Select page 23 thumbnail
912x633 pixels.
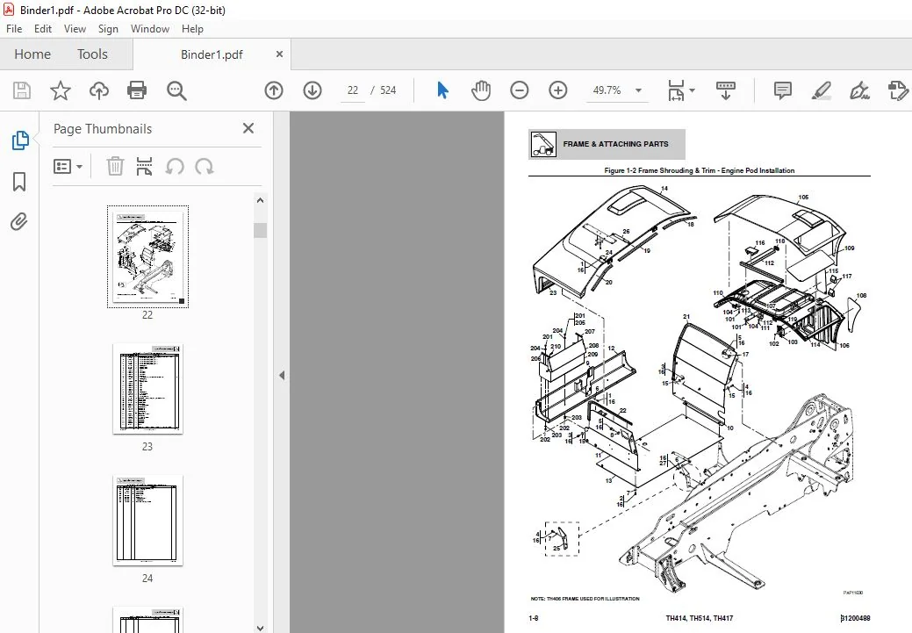tap(147, 389)
